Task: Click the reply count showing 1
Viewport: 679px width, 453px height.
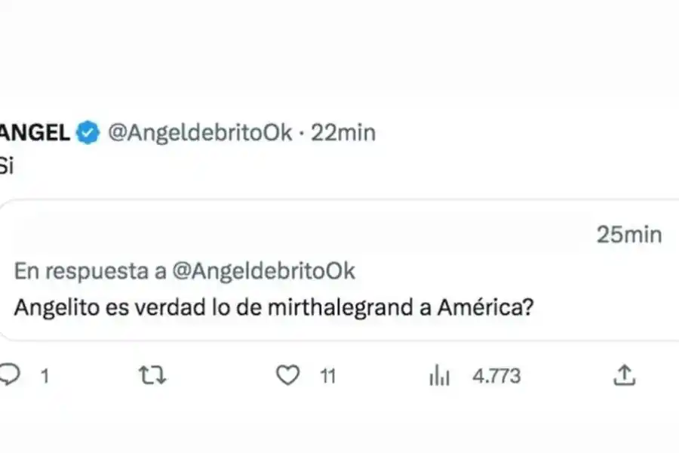Action: (45, 375)
